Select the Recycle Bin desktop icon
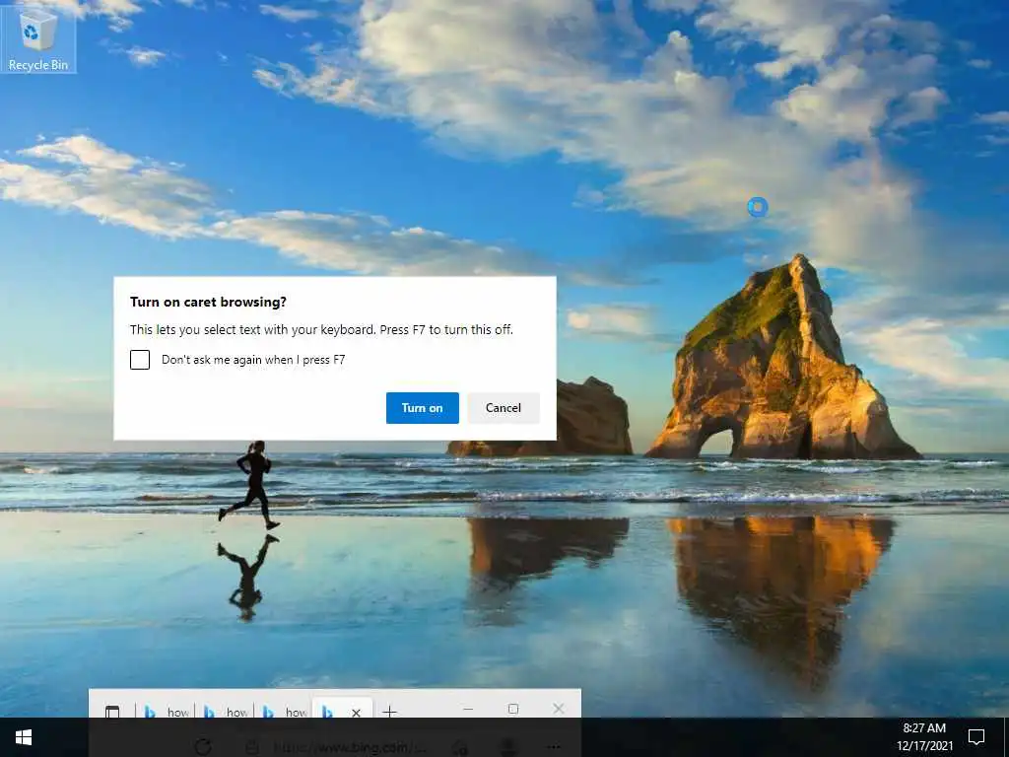 click(38, 38)
